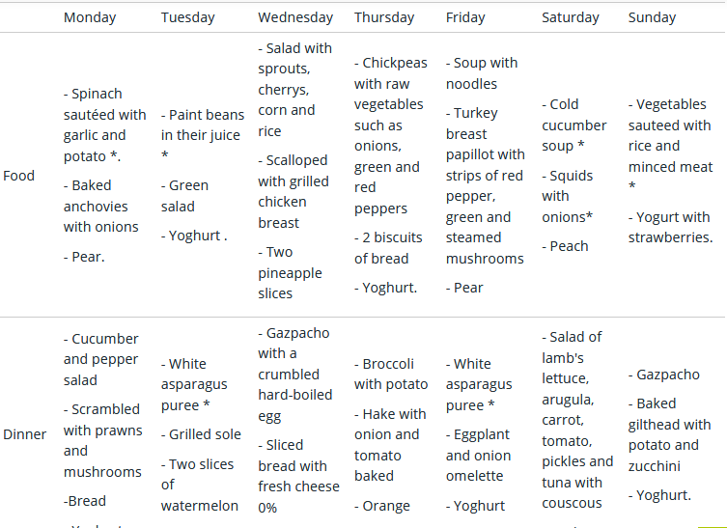The height and width of the screenshot is (528, 727).
Task: Click '2 biscuits of bread' on Thursday
Action: 388,248
